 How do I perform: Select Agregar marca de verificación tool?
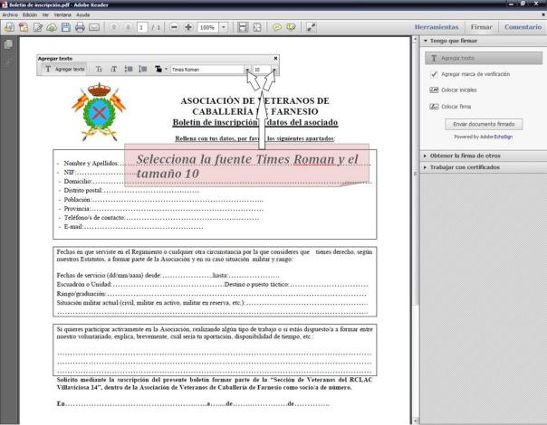434,73
